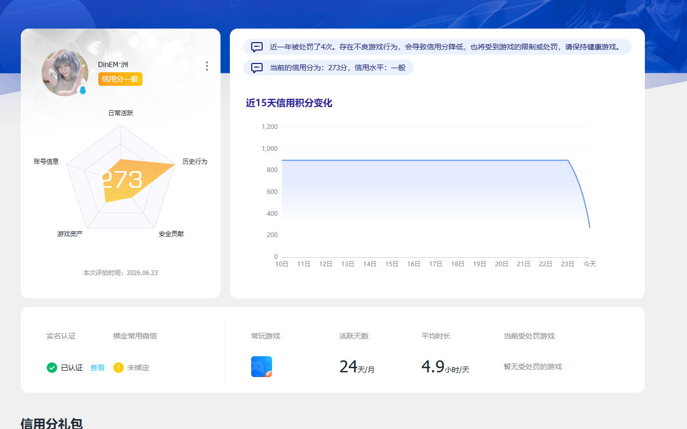Click the 今天 label on chart axis
The width and height of the screenshot is (687, 429).
pos(589,264)
